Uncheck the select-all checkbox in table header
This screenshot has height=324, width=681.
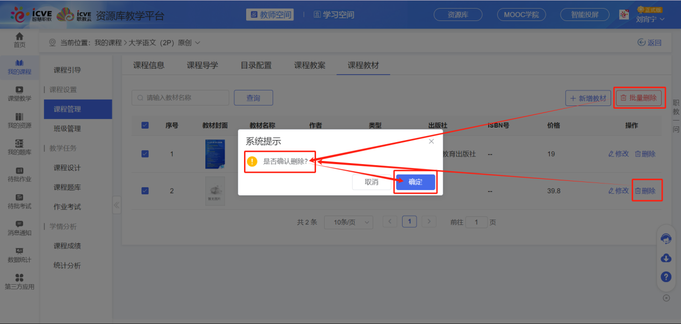[144, 125]
